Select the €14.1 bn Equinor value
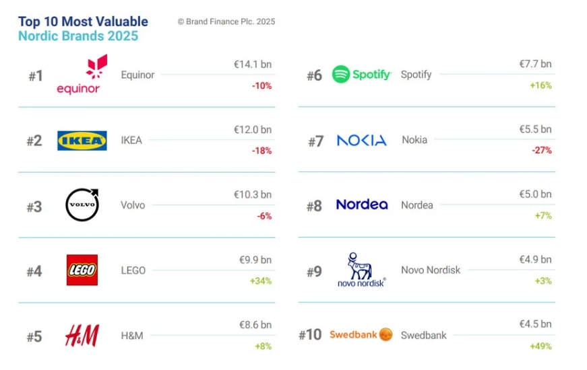 253,65
